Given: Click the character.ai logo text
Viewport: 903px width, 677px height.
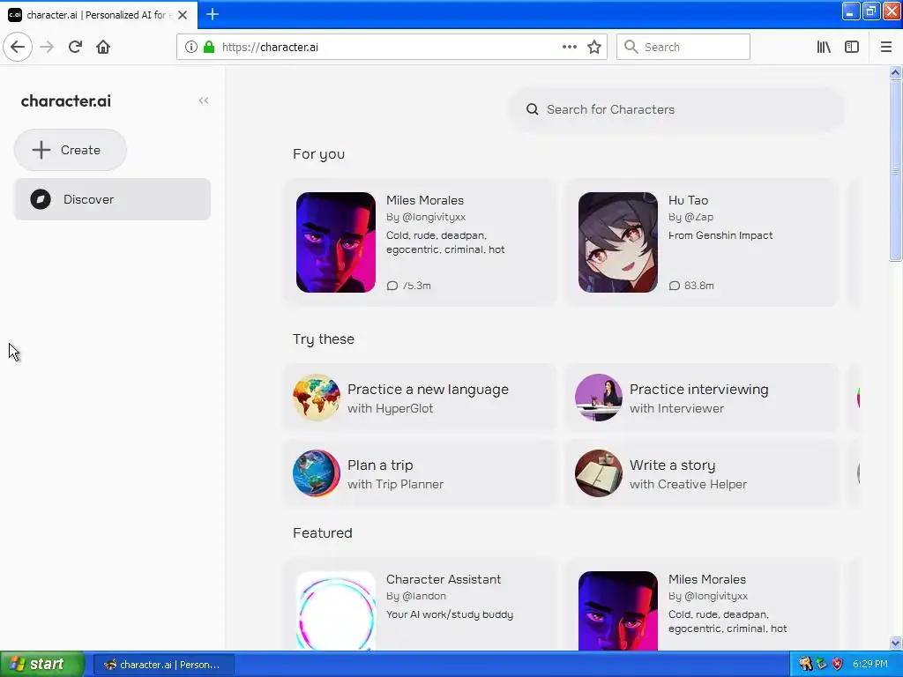Looking at the screenshot, I should (65, 100).
